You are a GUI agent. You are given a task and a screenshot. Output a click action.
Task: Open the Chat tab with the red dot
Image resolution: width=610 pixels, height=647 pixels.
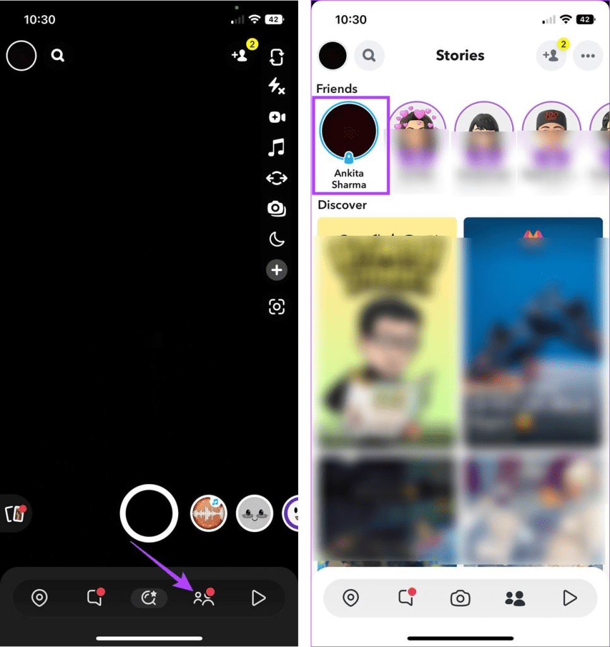coord(94,598)
